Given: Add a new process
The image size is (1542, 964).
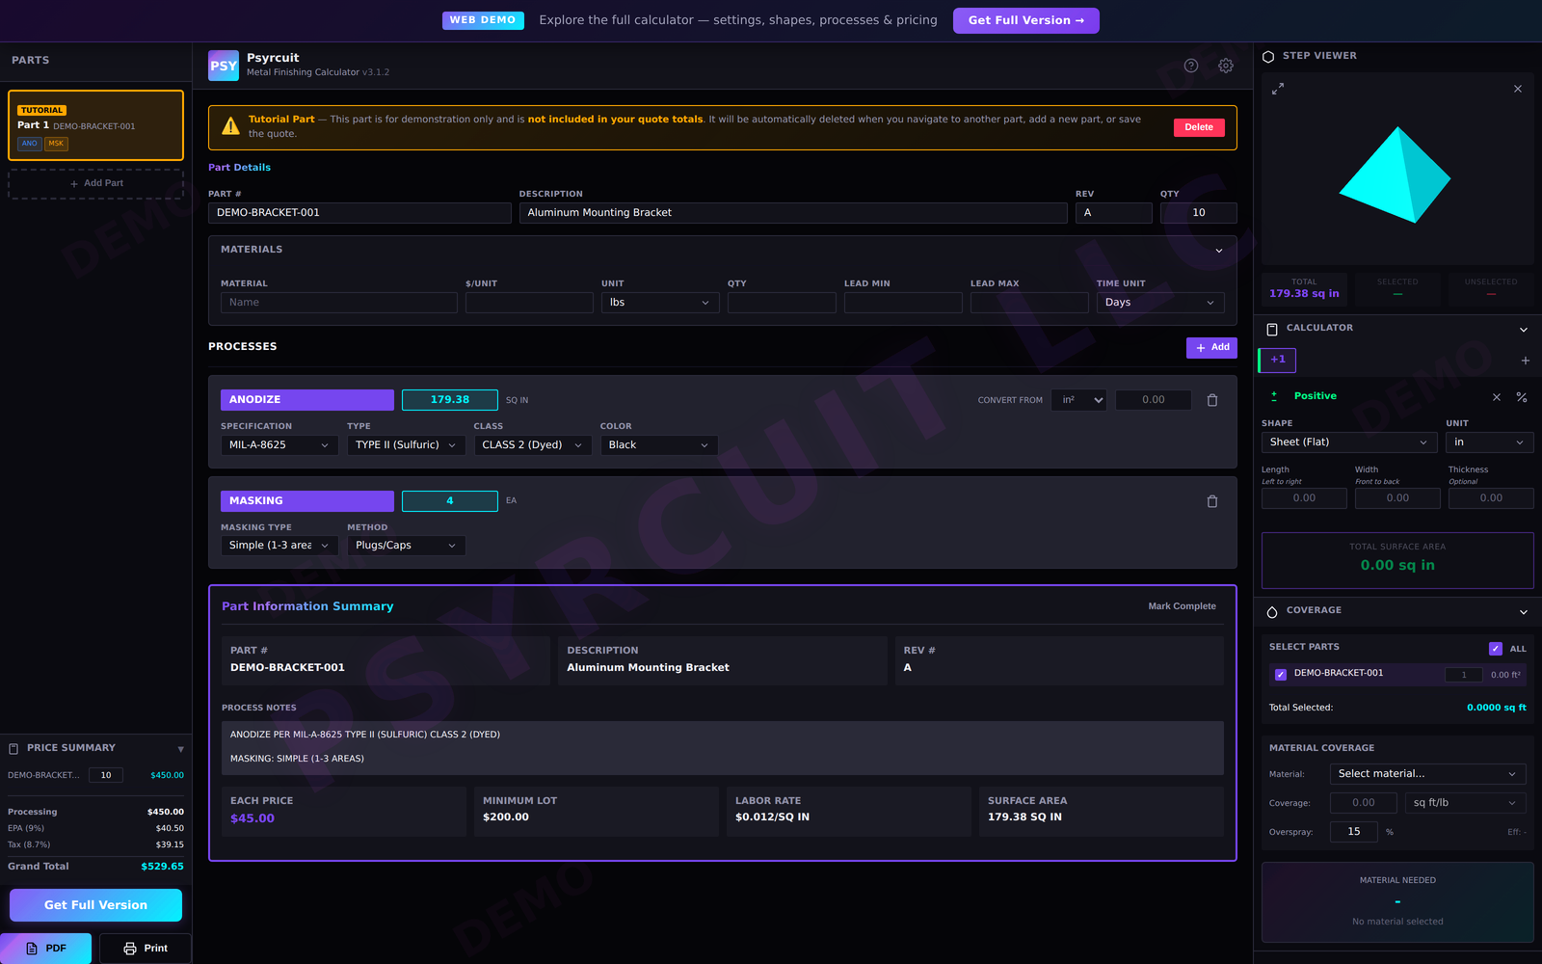Looking at the screenshot, I should [1211, 347].
